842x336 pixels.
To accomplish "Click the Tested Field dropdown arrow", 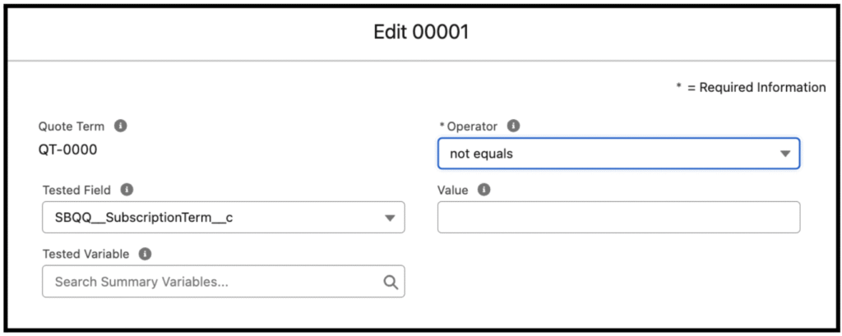I will pyautogui.click(x=390, y=218).
